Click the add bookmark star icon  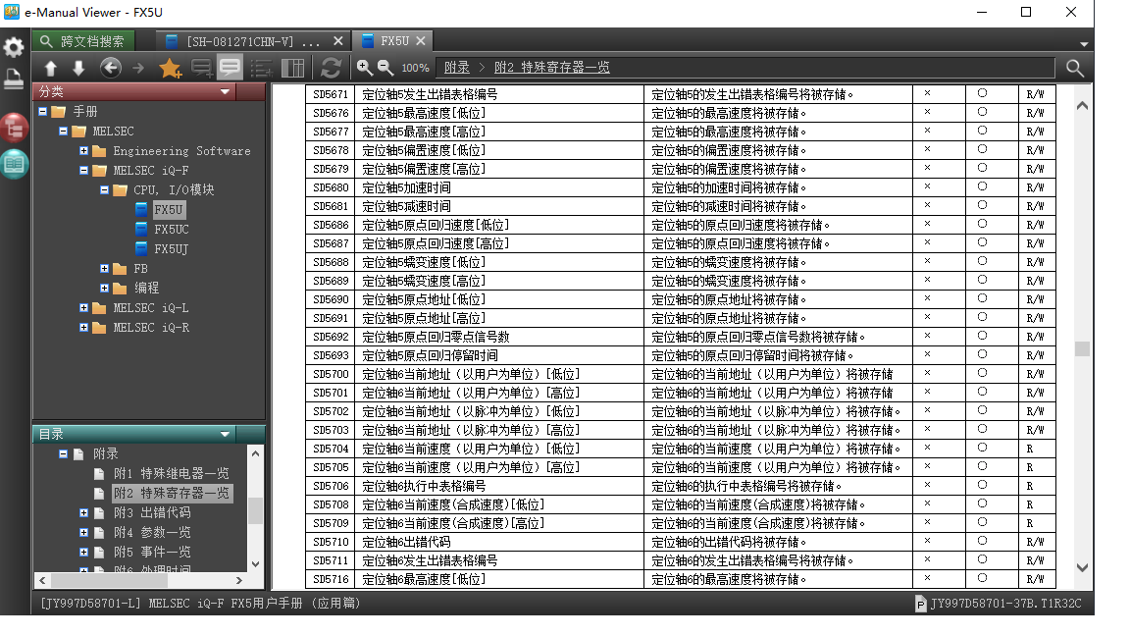pos(170,68)
